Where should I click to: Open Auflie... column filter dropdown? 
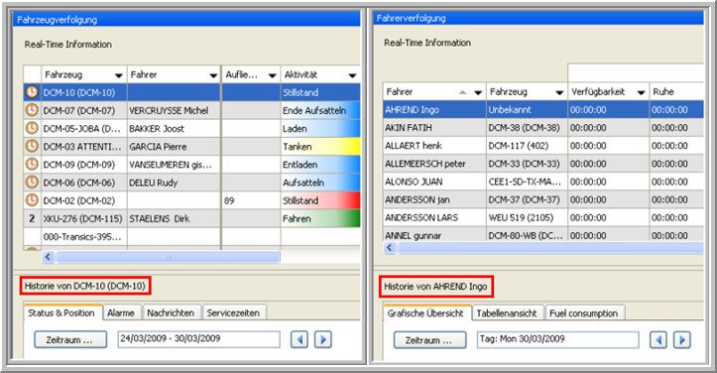tap(272, 75)
